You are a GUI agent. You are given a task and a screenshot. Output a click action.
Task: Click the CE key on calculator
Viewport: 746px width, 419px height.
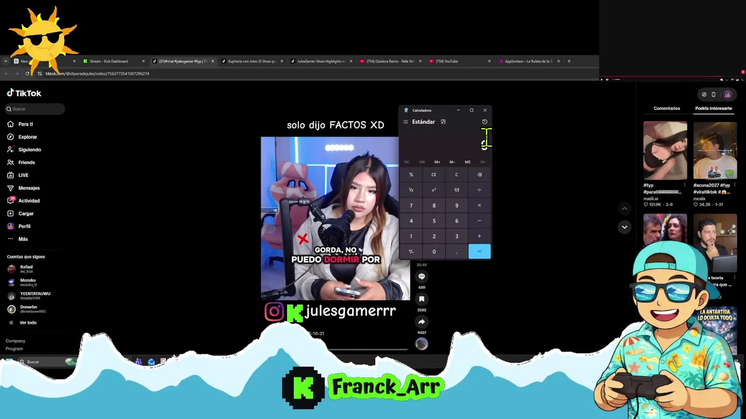click(434, 175)
